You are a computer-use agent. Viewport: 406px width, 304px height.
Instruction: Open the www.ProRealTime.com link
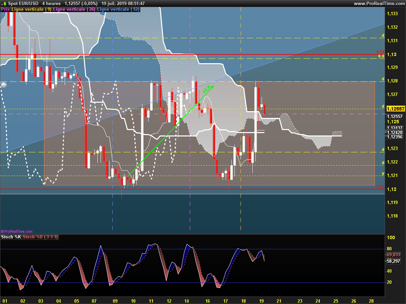(379, 3)
